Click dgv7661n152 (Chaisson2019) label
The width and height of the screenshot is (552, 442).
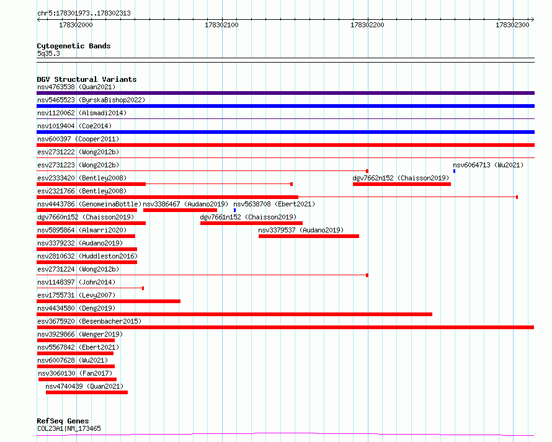(x=248, y=217)
